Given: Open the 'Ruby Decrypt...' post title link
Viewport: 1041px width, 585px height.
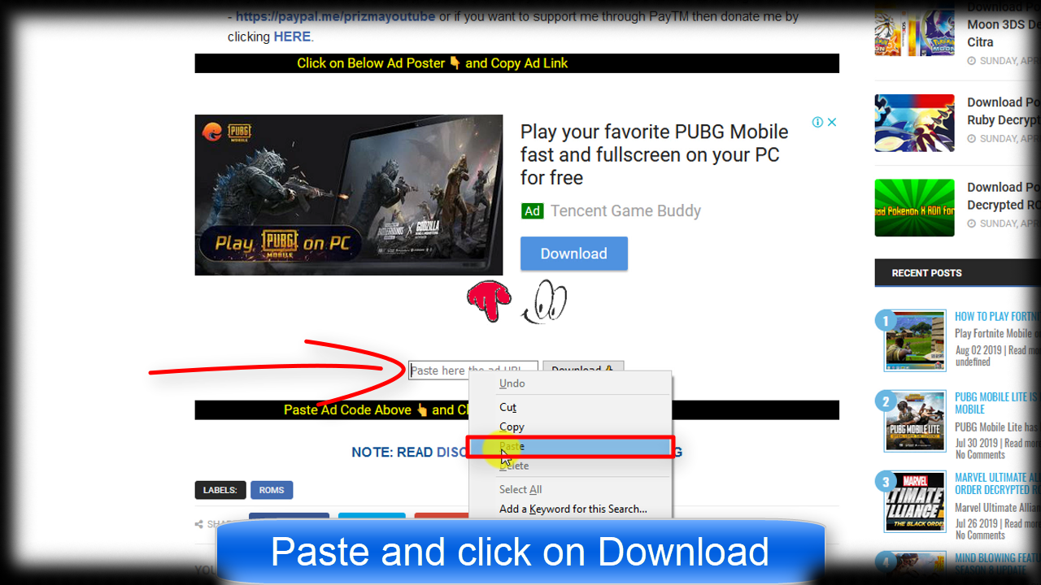Looking at the screenshot, I should click(x=1003, y=111).
